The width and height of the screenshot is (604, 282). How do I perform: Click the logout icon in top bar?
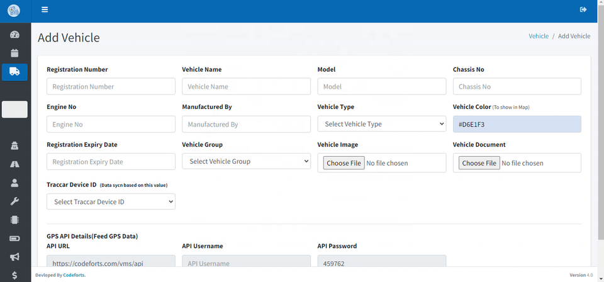583,9
